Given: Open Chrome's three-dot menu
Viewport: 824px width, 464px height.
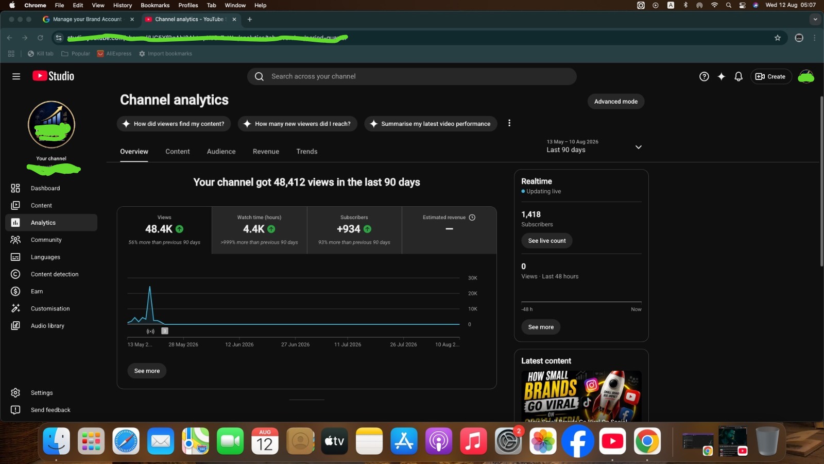Looking at the screenshot, I should point(814,38).
